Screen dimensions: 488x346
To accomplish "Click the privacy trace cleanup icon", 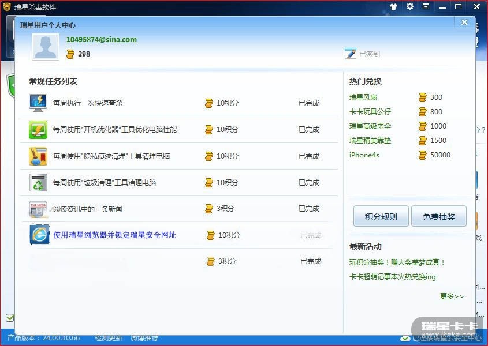I will [x=38, y=156].
